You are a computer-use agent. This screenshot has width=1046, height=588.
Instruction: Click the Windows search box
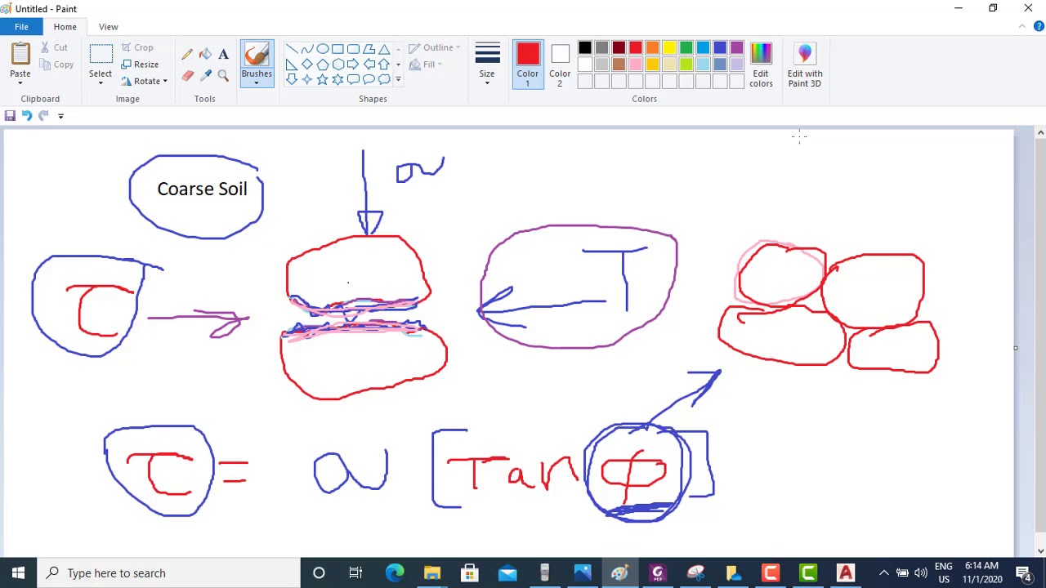169,573
